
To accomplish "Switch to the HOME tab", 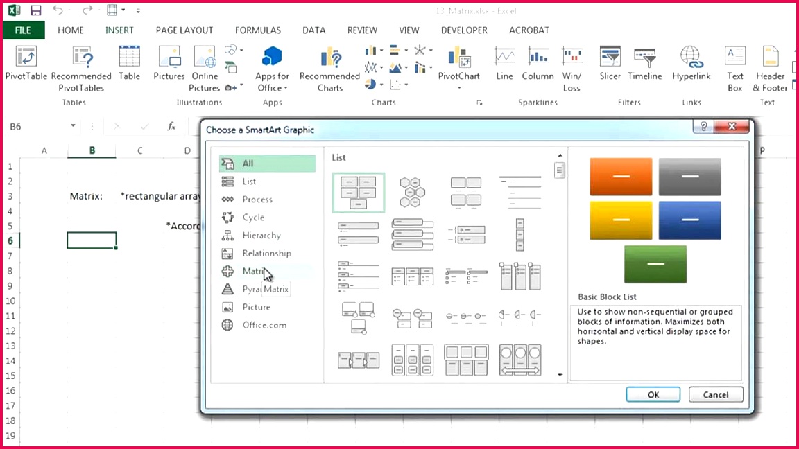I will point(71,30).
